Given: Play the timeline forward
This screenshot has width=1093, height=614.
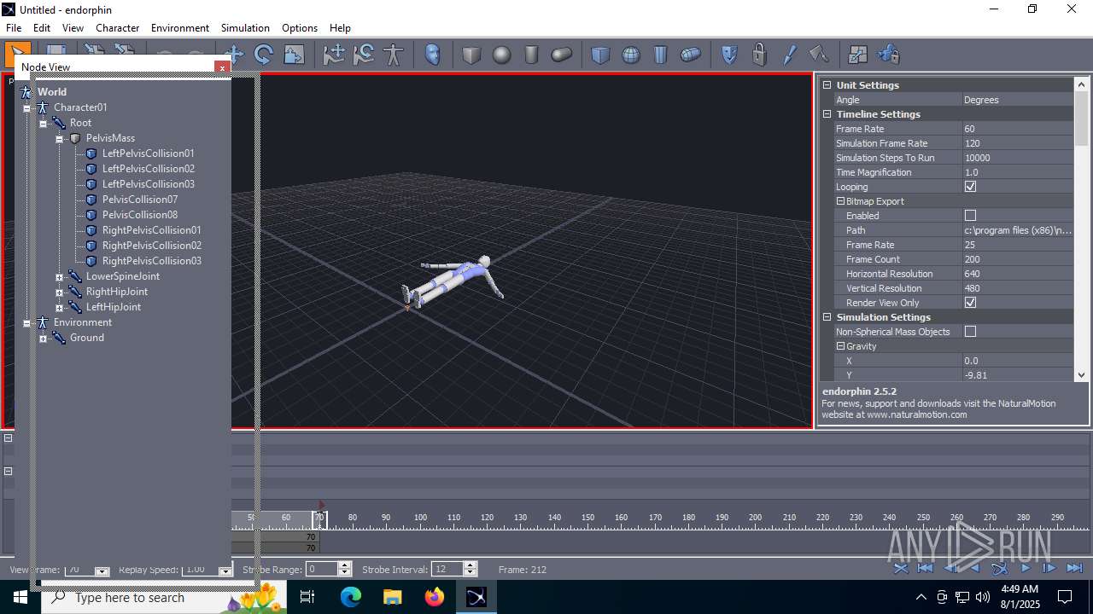Looking at the screenshot, I should tap(1026, 568).
